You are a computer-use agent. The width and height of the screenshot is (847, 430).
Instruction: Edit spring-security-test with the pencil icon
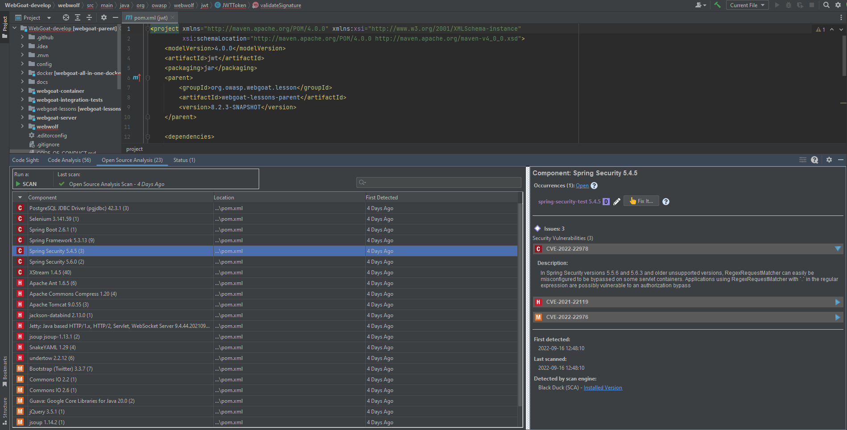click(x=617, y=202)
